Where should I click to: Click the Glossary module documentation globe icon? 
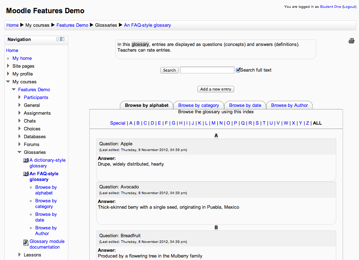26,242
